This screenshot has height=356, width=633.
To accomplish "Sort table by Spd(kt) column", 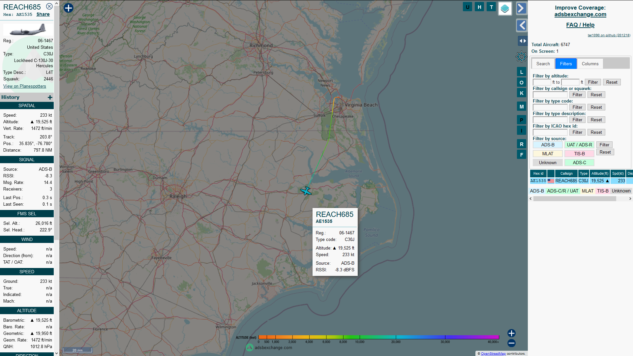I will (x=618, y=174).
